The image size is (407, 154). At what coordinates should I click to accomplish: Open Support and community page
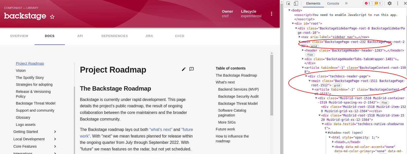pyautogui.click(x=35, y=110)
